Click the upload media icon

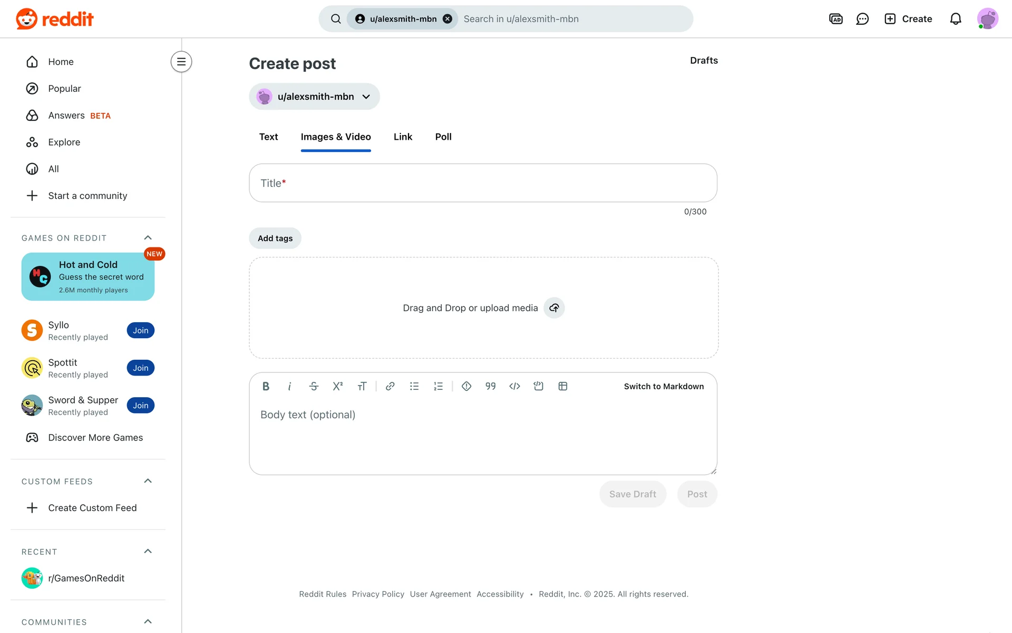(554, 308)
